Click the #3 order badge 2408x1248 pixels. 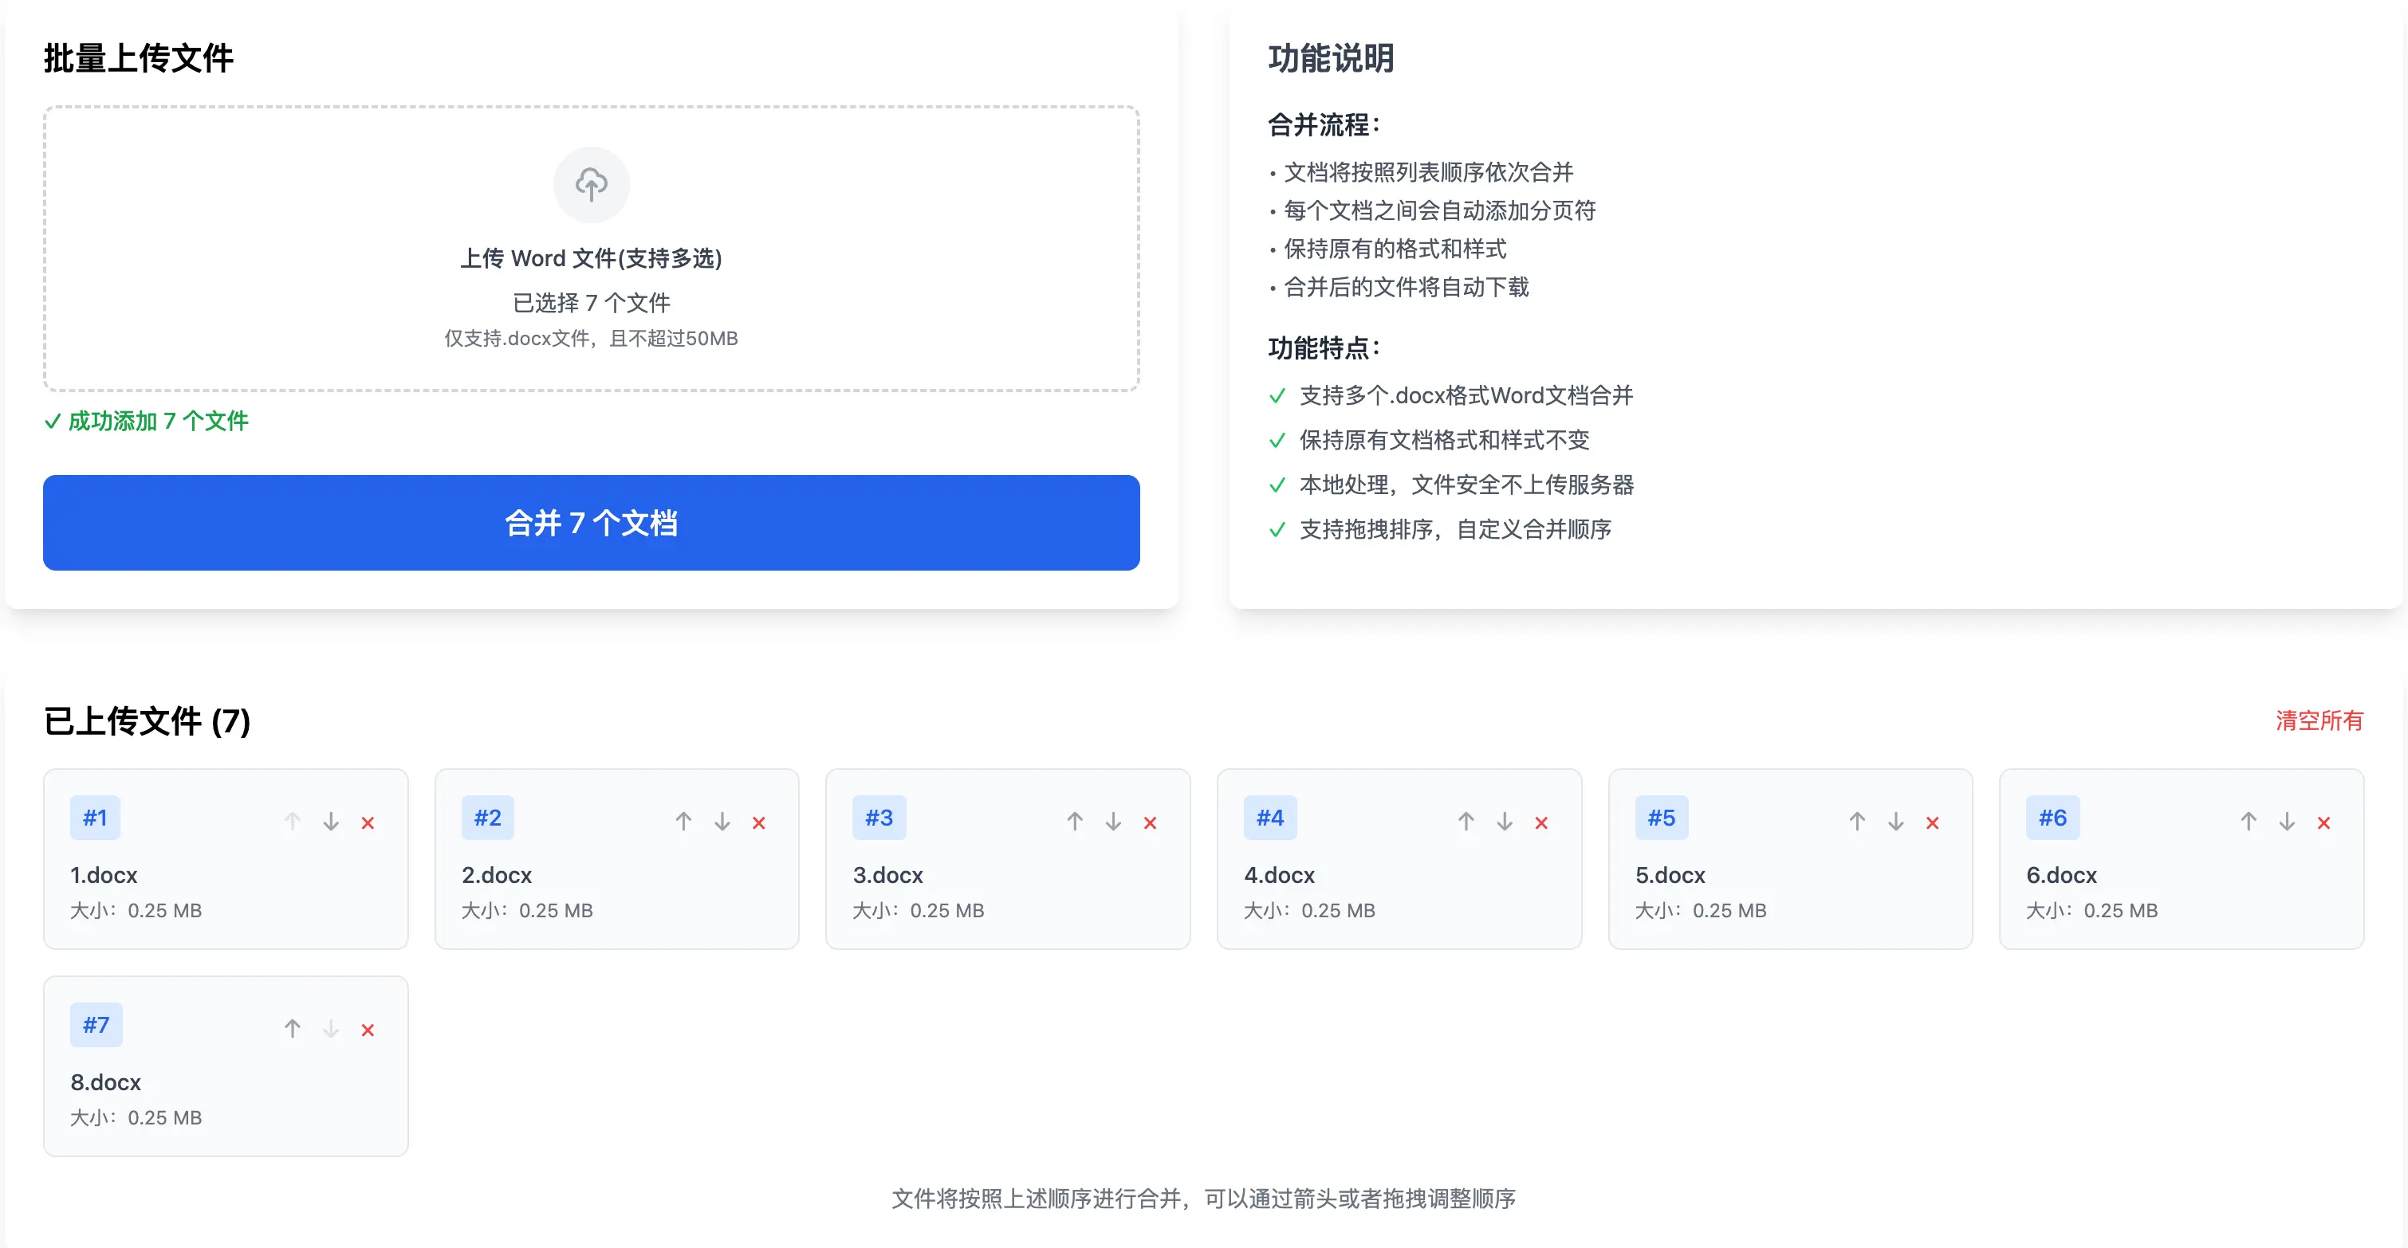click(x=879, y=818)
